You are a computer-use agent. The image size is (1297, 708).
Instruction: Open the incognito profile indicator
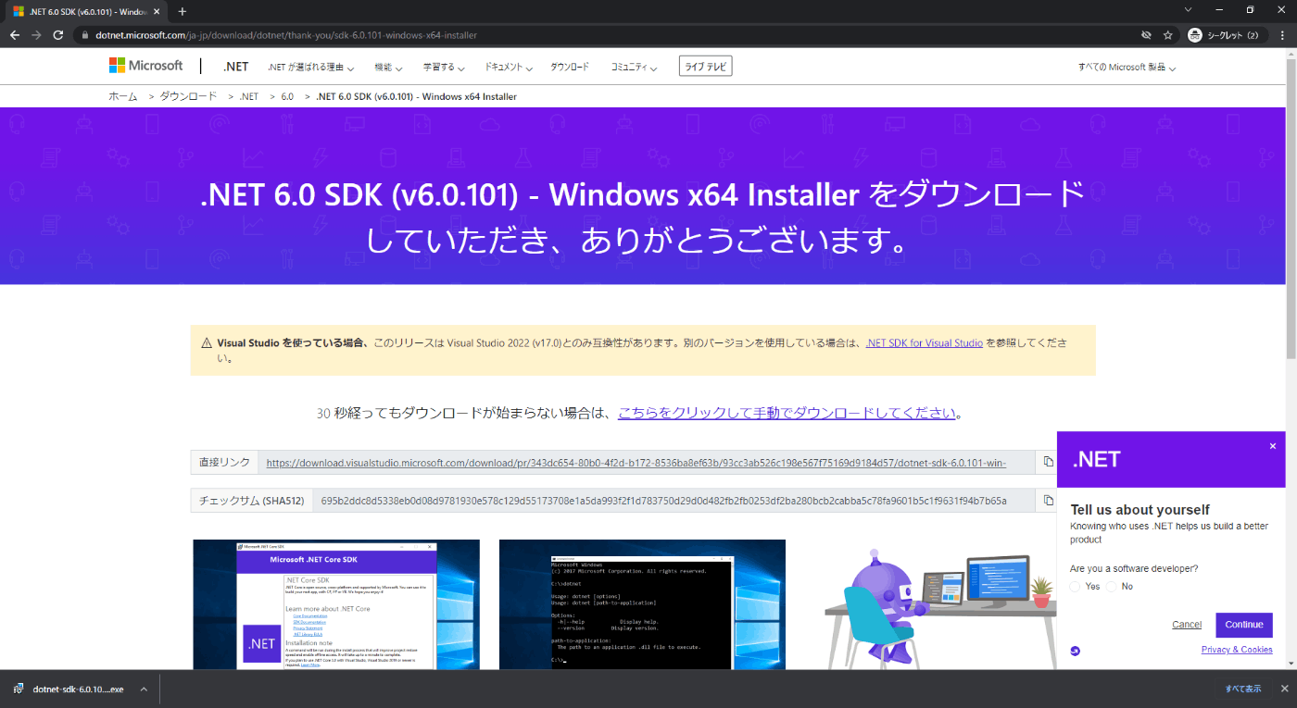point(1223,35)
